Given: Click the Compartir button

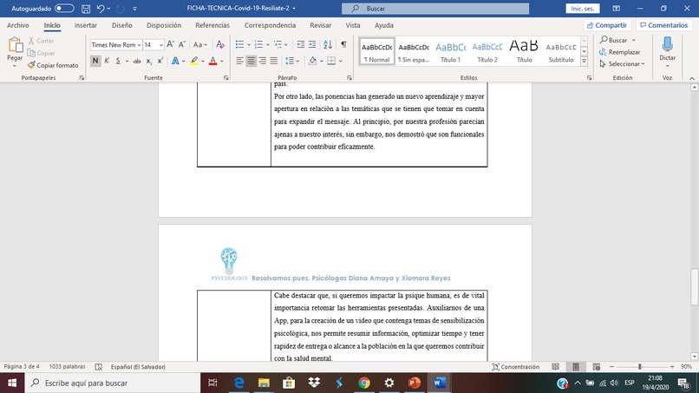Looking at the screenshot, I should coord(608,25).
